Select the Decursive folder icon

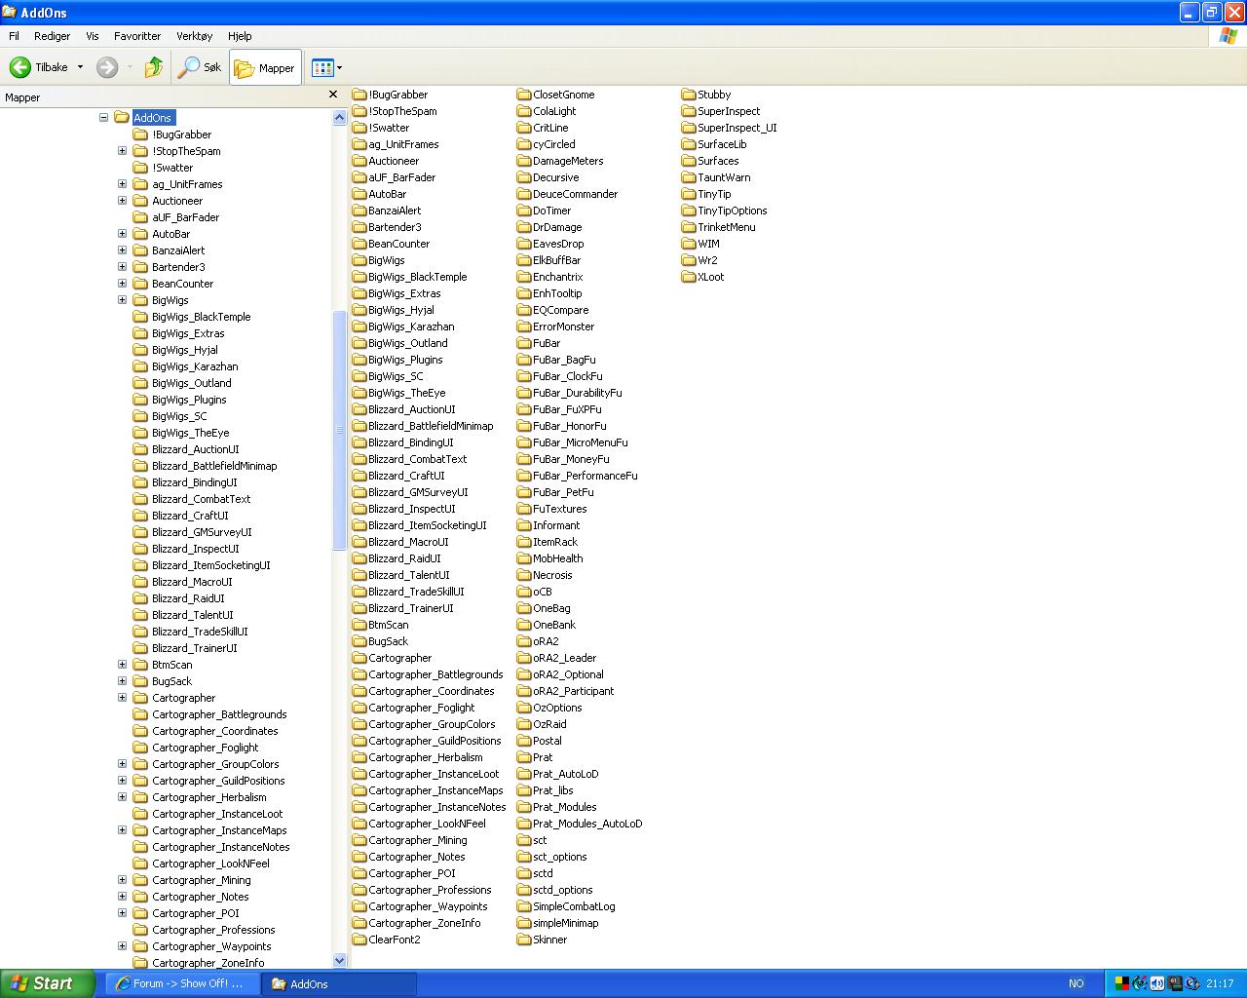coord(524,177)
